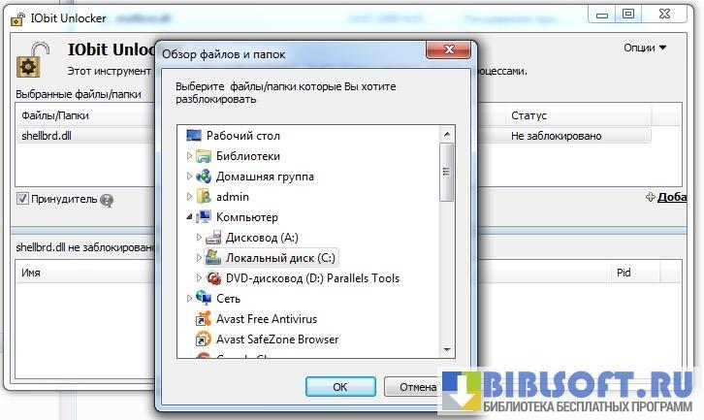Select the Avast Free Antivirus shortcut icon
Viewport: 704px width, 420px height.
tap(204, 319)
